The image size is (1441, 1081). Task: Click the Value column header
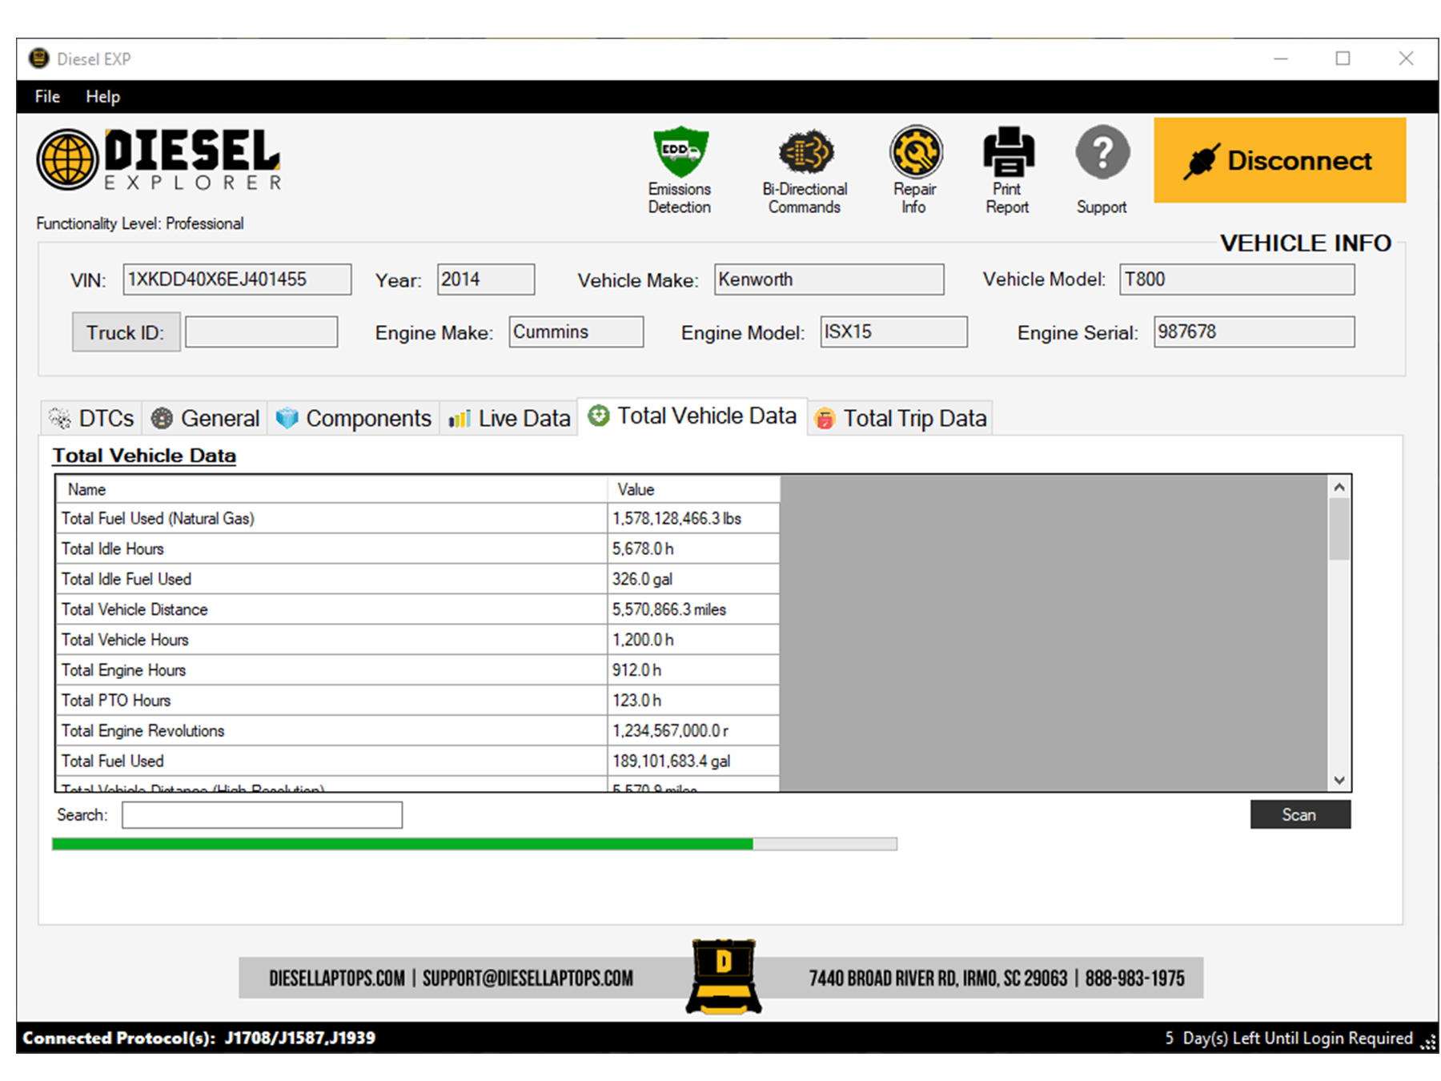pos(694,489)
